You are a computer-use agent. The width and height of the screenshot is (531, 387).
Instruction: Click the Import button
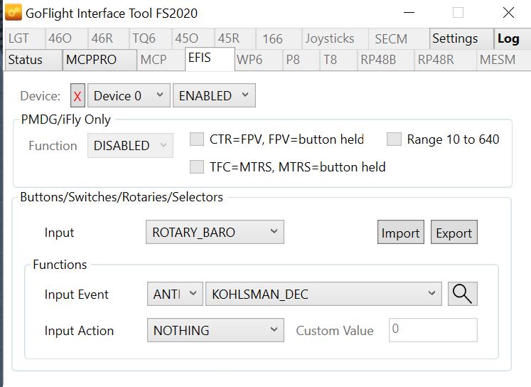400,233
